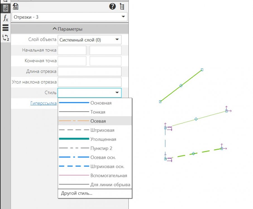
Task: Click the 'Длина отрезка' input field
Action: coord(89,72)
